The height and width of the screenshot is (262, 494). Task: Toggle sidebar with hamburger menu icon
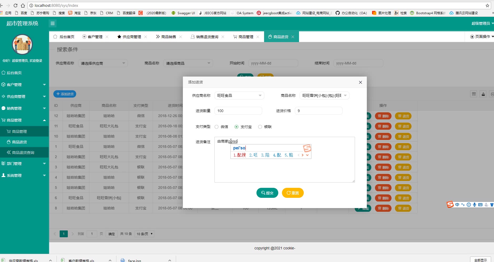pos(53,24)
